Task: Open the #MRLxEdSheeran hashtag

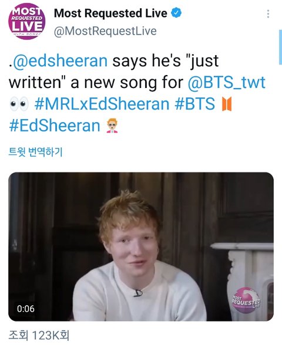Action: tap(102, 104)
